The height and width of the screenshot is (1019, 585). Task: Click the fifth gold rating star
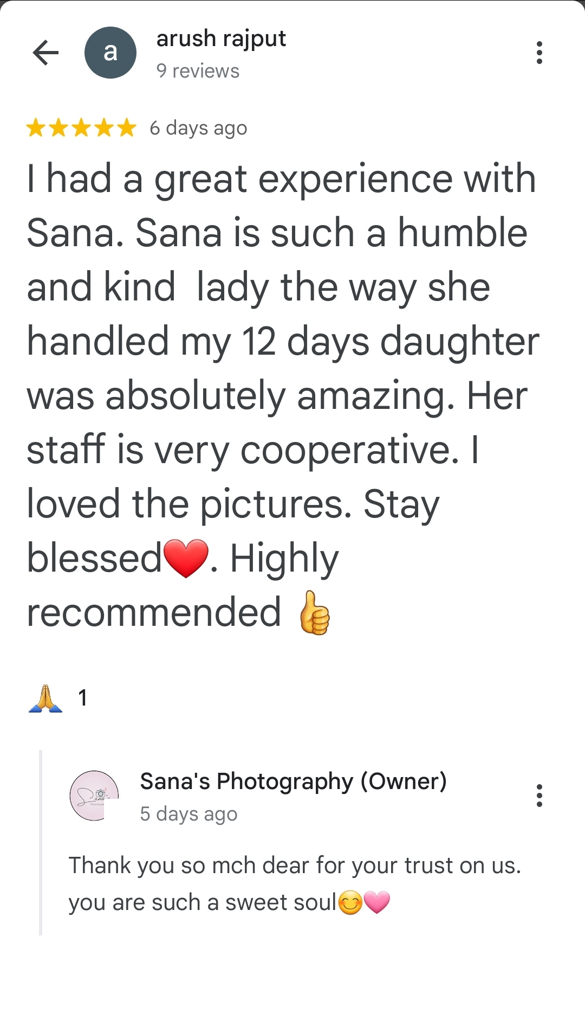(x=127, y=128)
